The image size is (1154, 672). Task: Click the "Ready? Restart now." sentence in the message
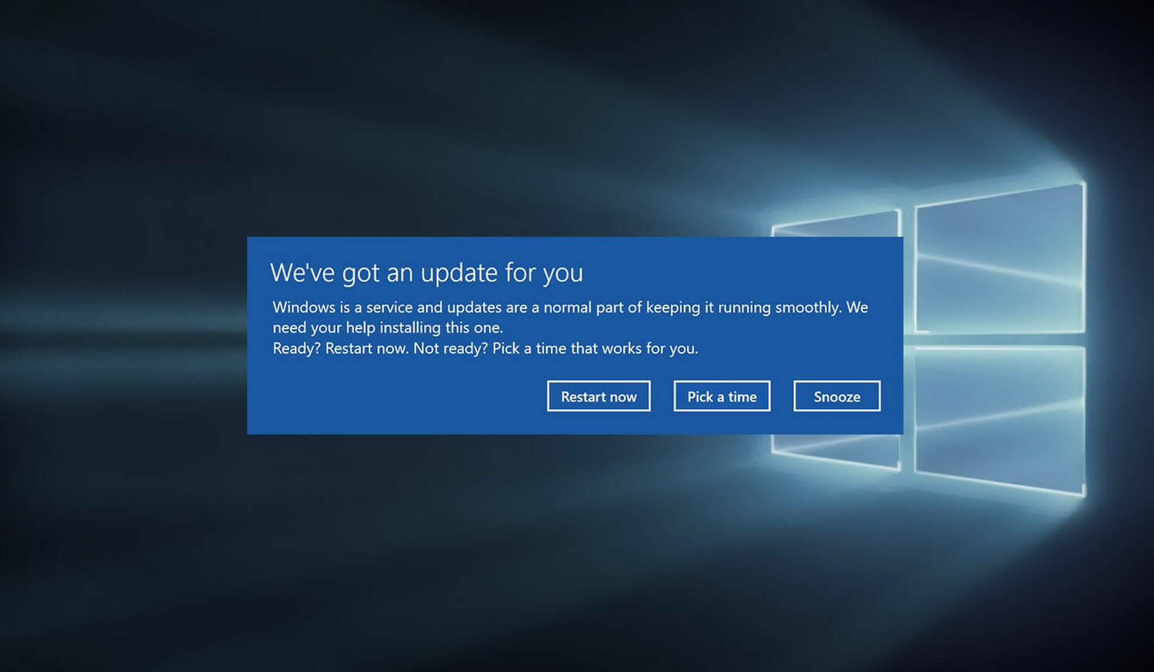340,348
